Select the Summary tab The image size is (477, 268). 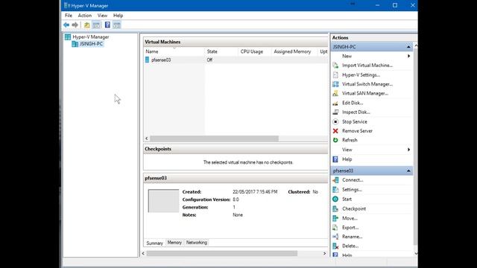[x=154, y=243]
